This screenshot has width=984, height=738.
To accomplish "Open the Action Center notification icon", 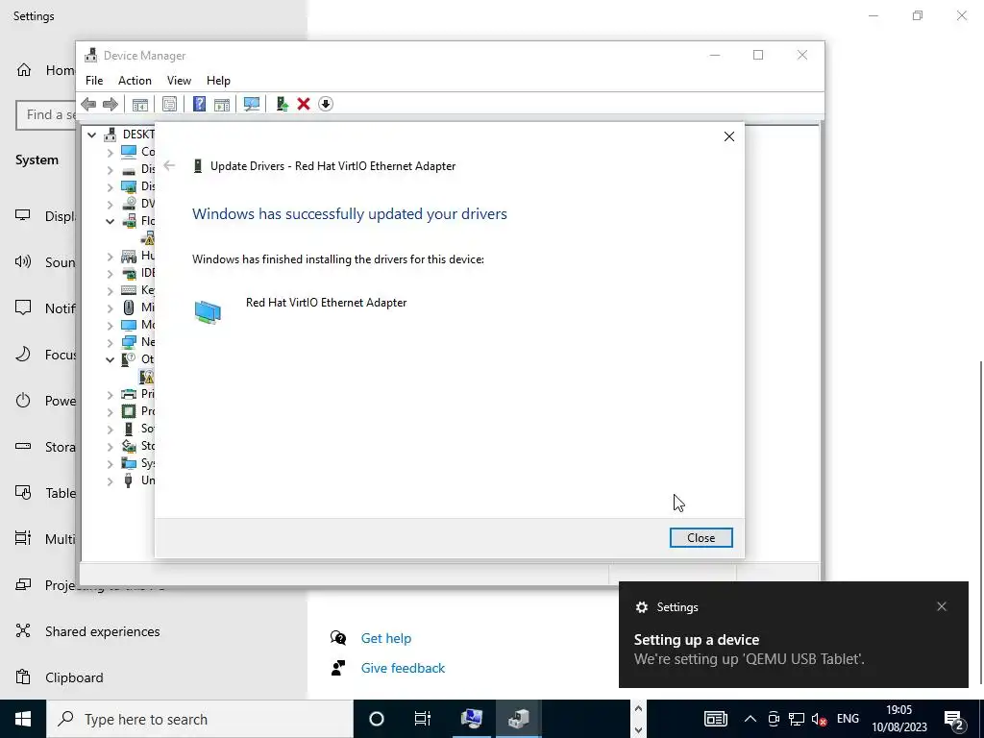I will (x=954, y=721).
